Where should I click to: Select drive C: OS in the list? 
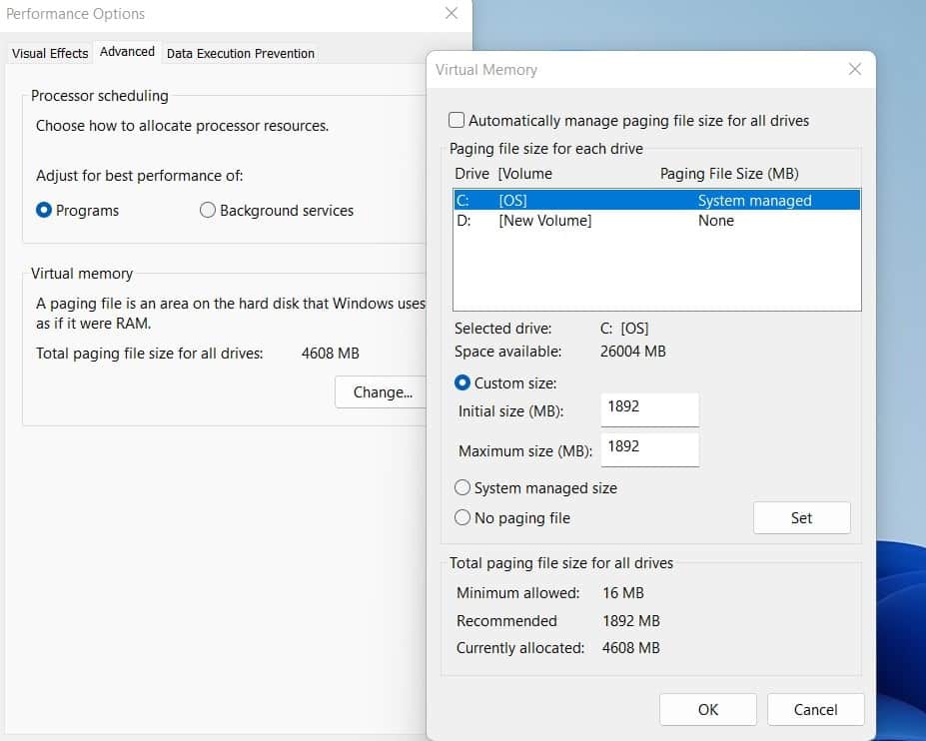tap(599, 200)
